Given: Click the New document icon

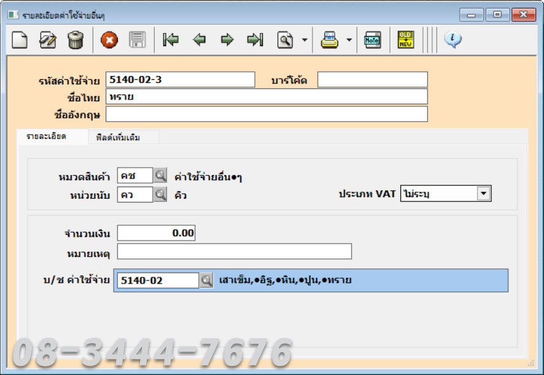Looking at the screenshot, I should point(20,40).
